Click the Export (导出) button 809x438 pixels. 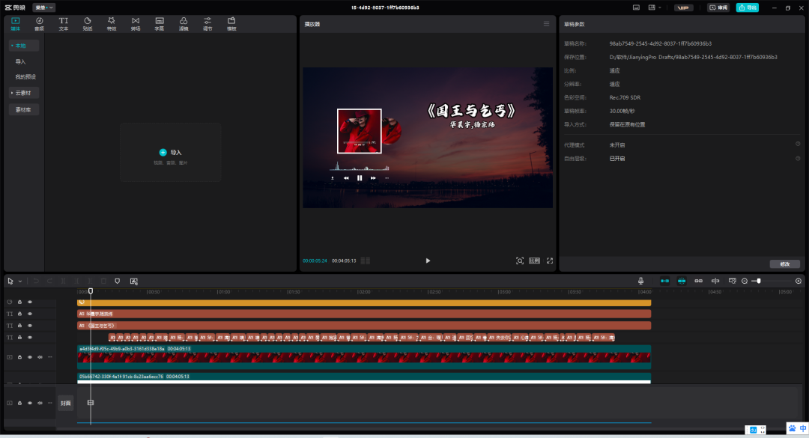747,7
